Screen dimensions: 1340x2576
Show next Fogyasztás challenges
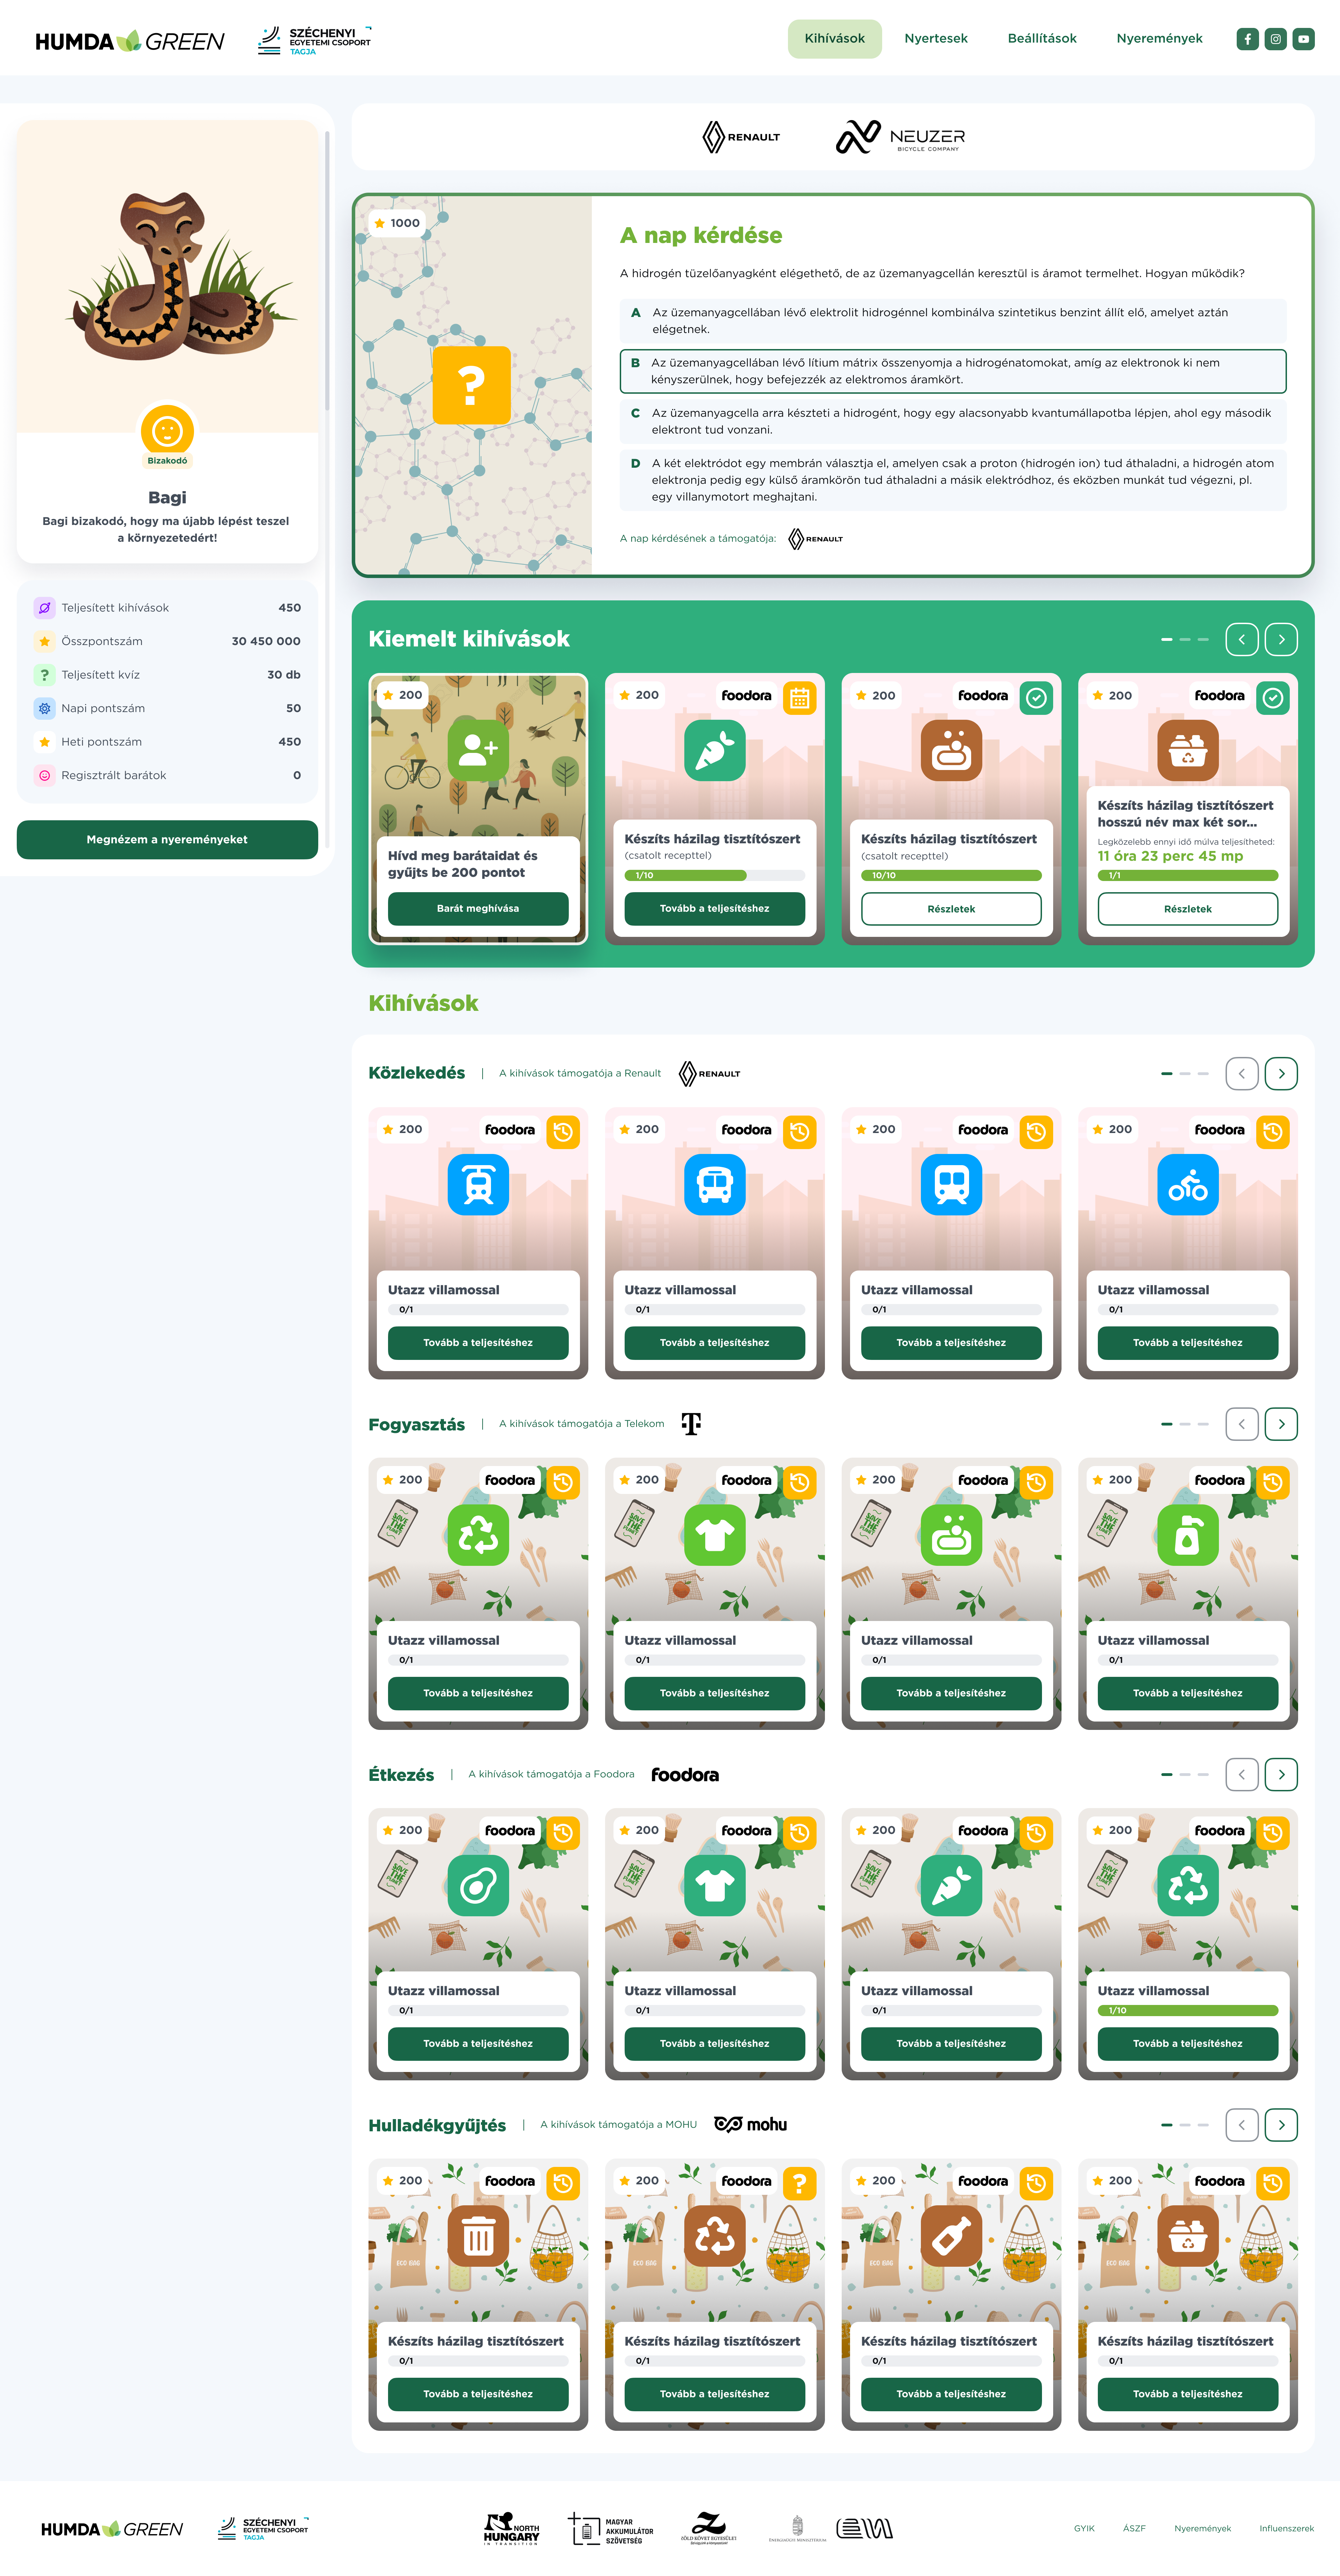click(1281, 1424)
